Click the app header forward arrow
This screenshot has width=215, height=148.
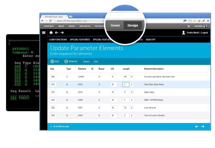click(x=62, y=33)
